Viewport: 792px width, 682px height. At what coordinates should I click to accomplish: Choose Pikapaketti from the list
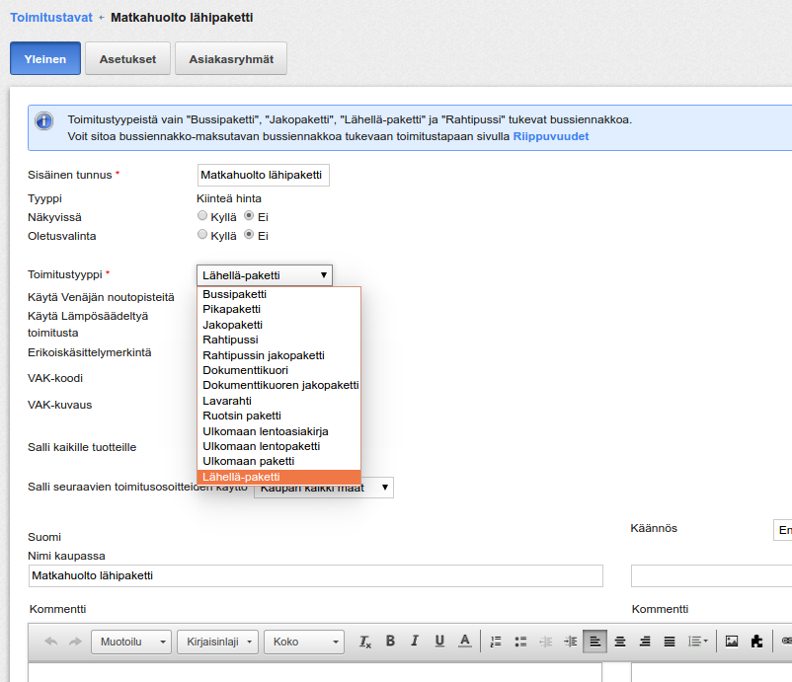[x=278, y=310]
